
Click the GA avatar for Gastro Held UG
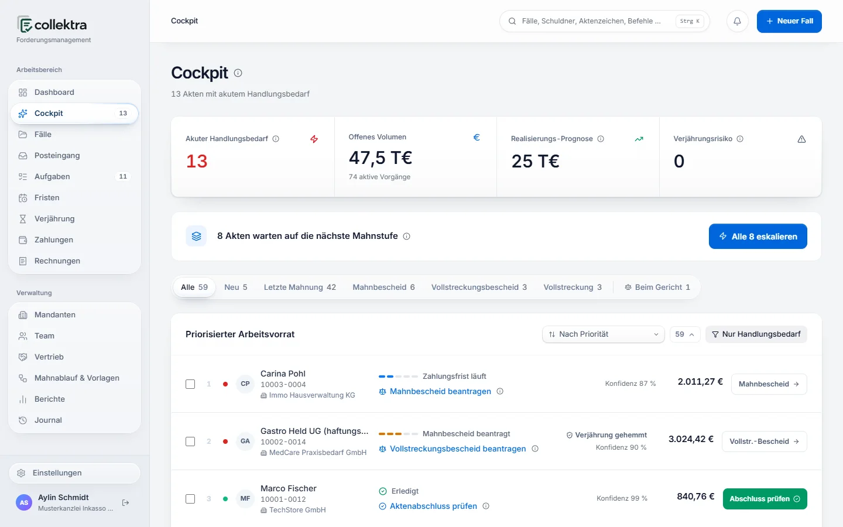pyautogui.click(x=245, y=442)
